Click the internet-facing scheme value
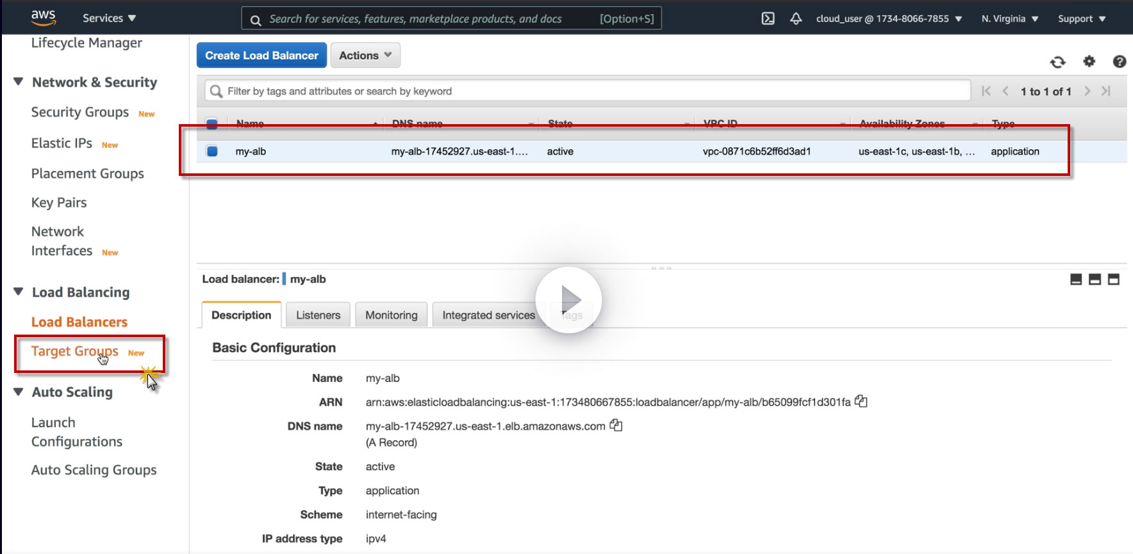 (401, 515)
